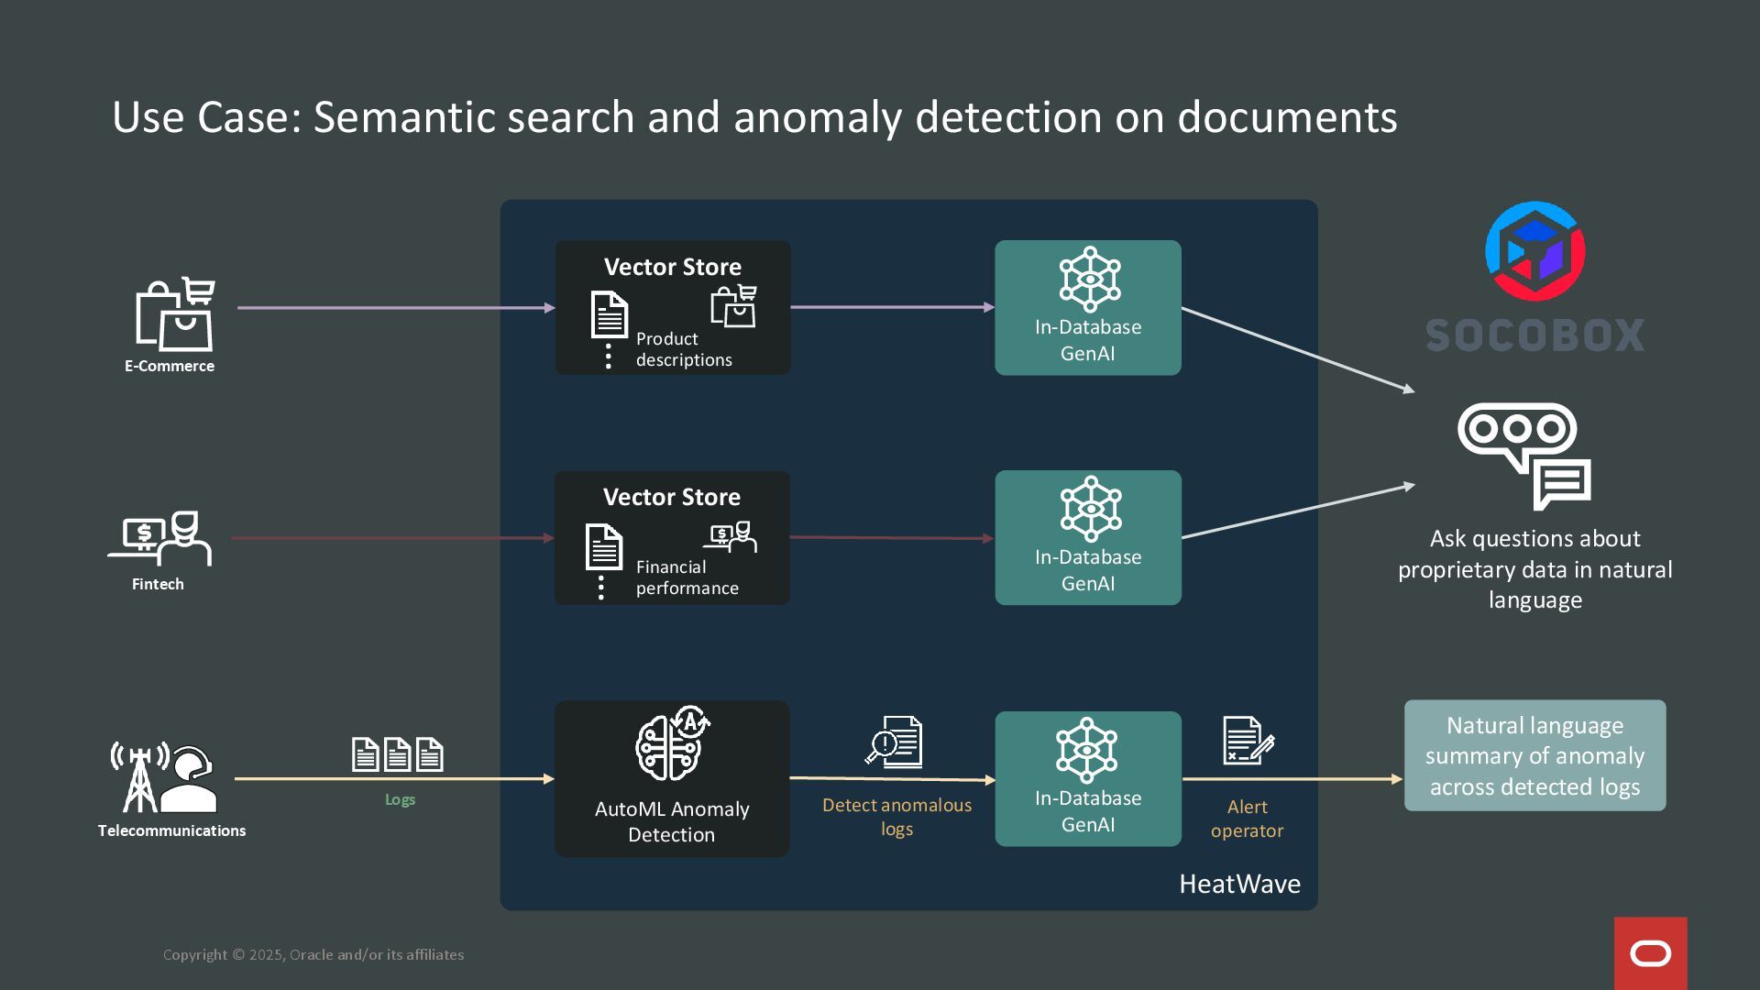Click the chat bubbles question icon
Screen dimensions: 1760x990
[x=1523, y=456]
